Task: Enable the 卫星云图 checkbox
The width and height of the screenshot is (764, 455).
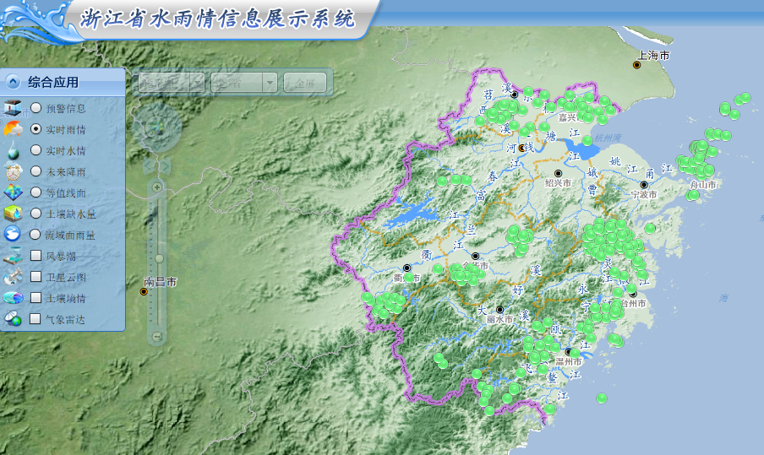Action: point(35,277)
